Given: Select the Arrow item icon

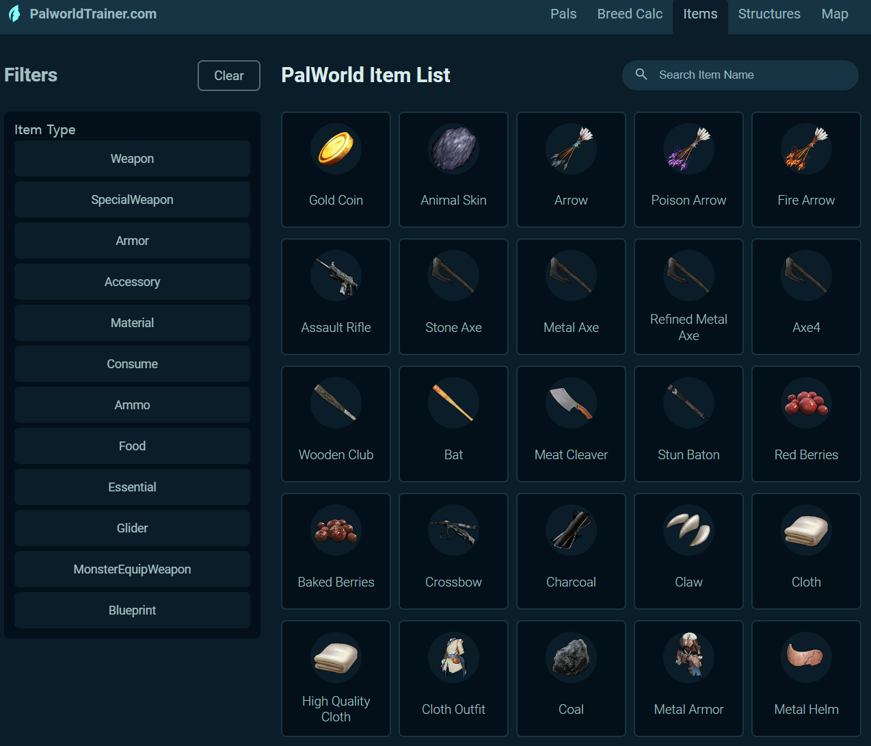Looking at the screenshot, I should point(571,149).
